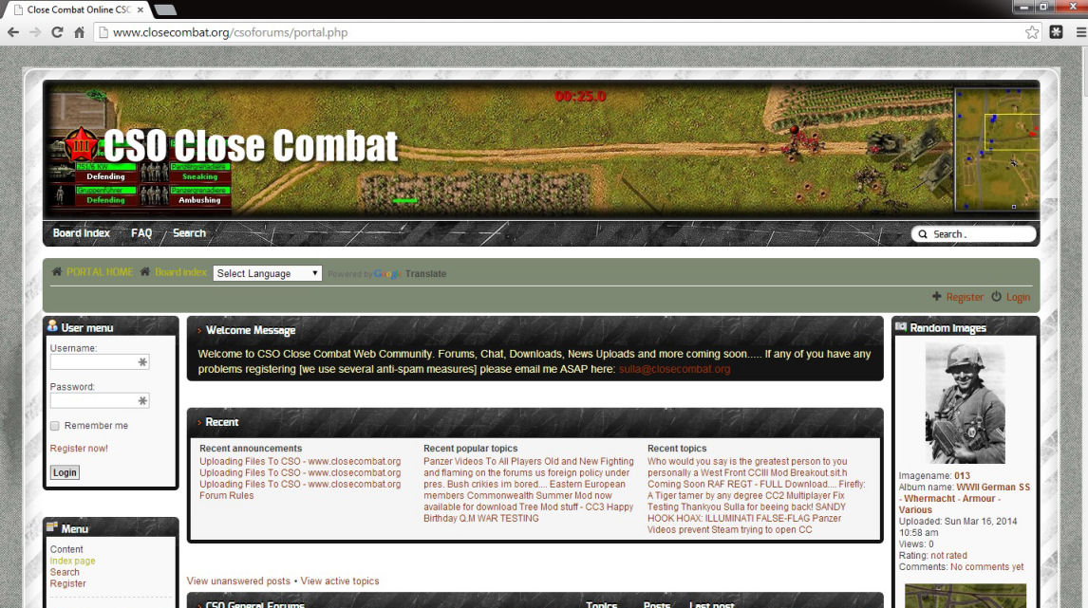Click the Login button in User menu
Screen dimensions: 1088x608
click(x=65, y=472)
